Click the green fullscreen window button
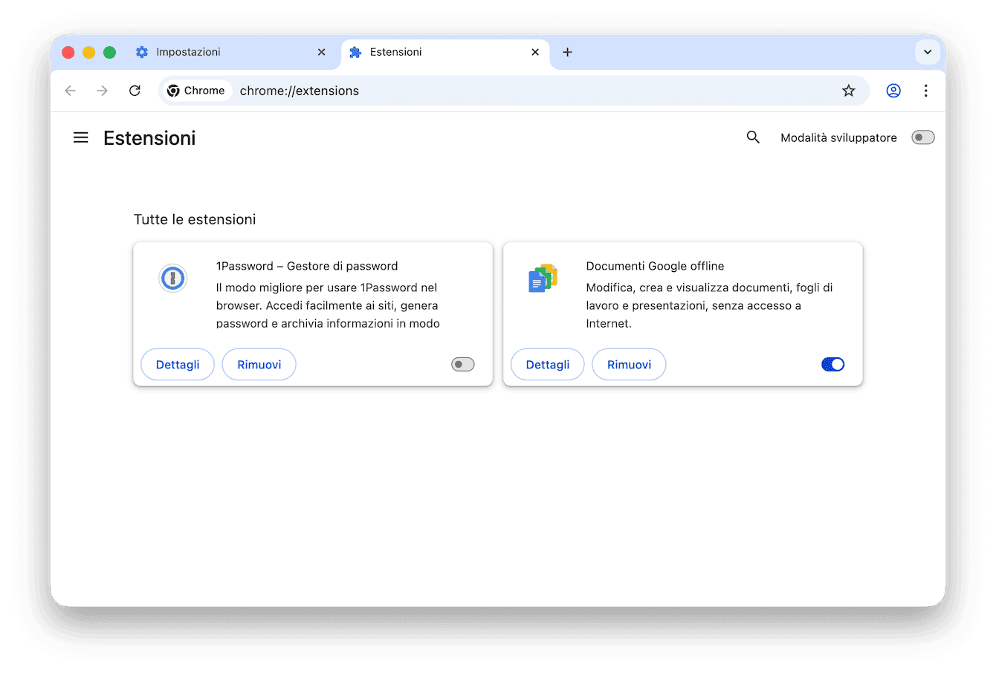996x673 pixels. 109,52
